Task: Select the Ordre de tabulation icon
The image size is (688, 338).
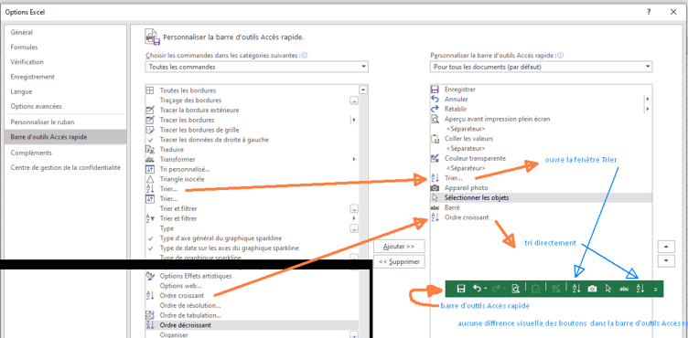Action: coord(150,316)
